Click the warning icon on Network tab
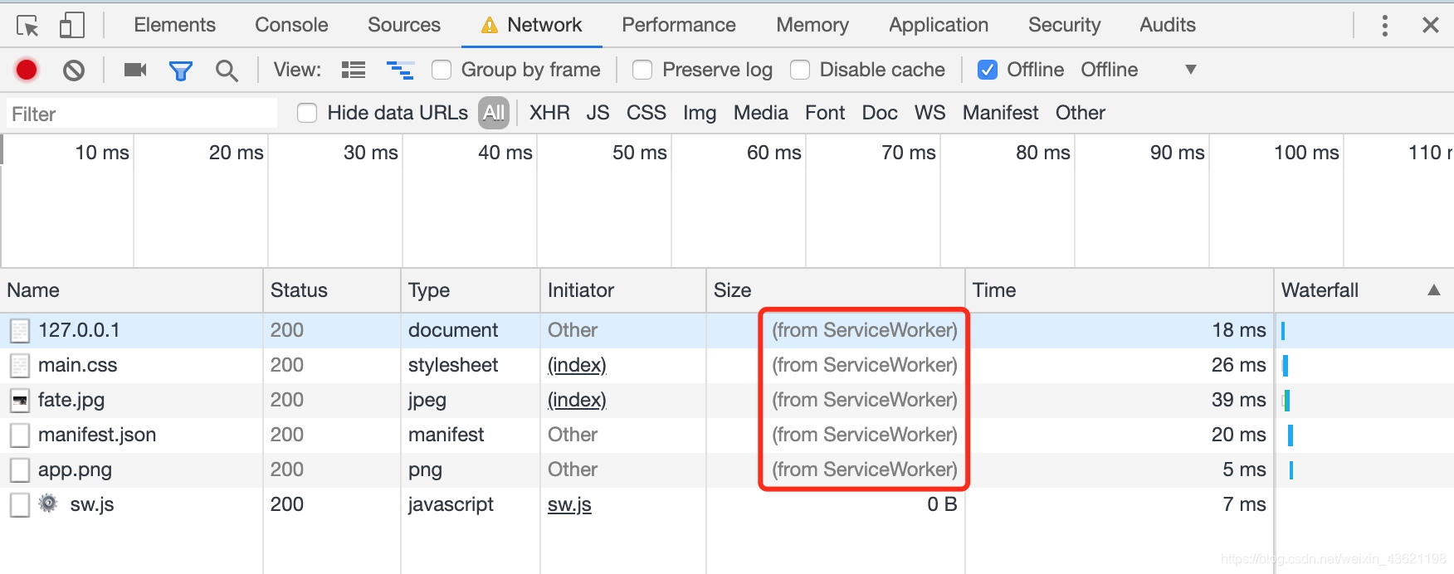Viewport: 1454px width, 574px height. click(490, 26)
